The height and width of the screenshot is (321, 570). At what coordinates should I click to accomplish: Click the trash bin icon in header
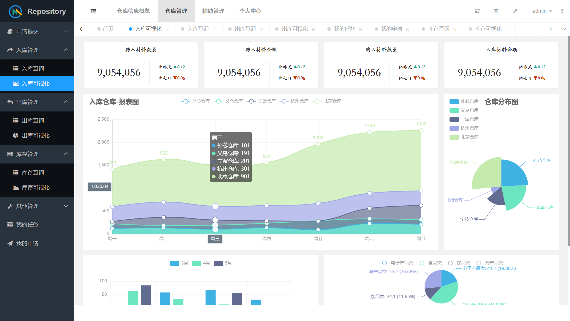click(496, 11)
